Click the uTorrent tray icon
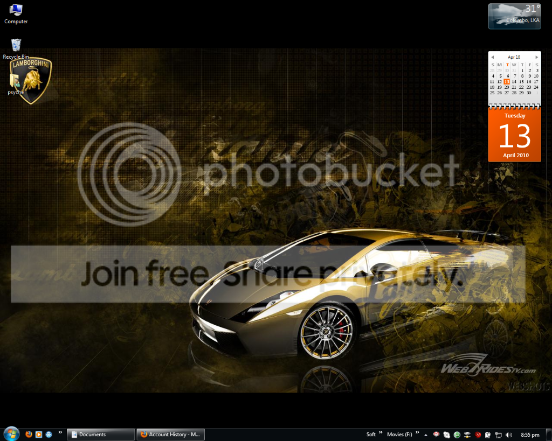This screenshot has height=441, width=552. tap(457, 435)
